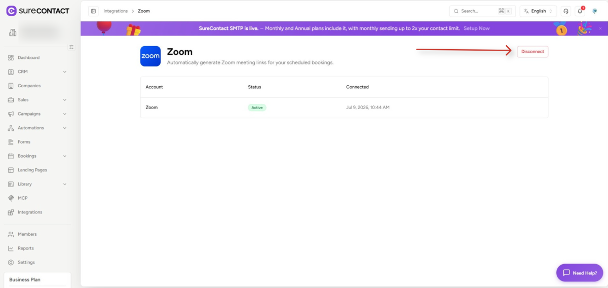The height and width of the screenshot is (288, 608).
Task: Open the Need Help? chat button
Action: (580, 272)
